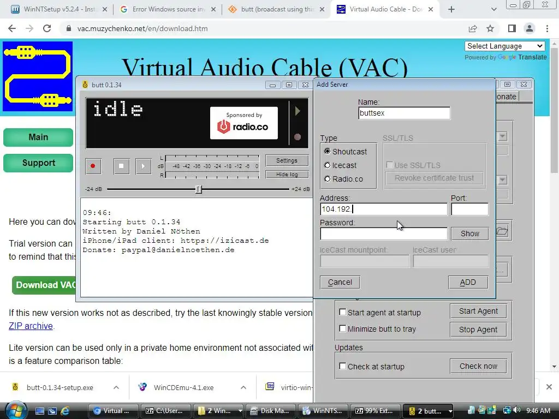Click the Start Agent button
The image size is (559, 419).
coord(478,311)
